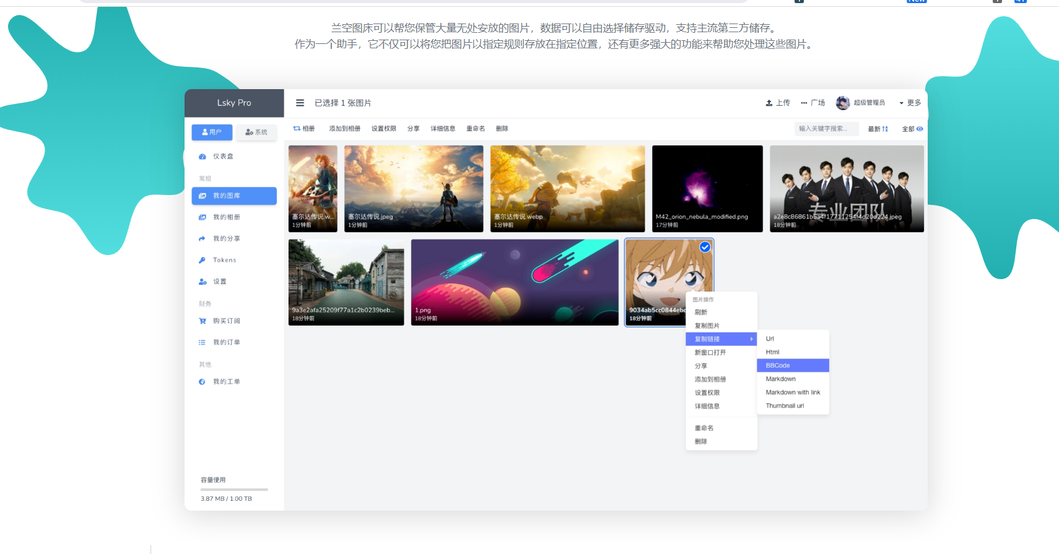
Task: Select BBCode from the submenu
Action: click(778, 366)
